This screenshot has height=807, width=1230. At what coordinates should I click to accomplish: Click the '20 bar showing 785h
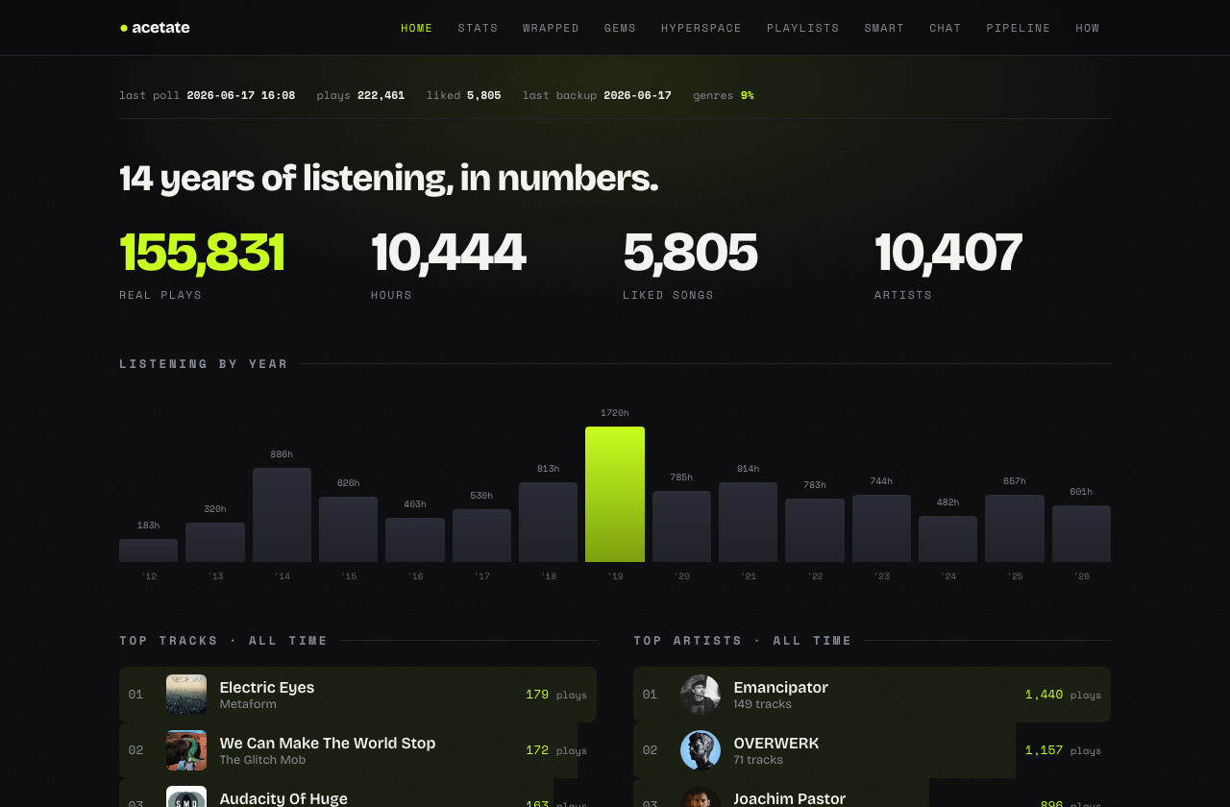682,526
